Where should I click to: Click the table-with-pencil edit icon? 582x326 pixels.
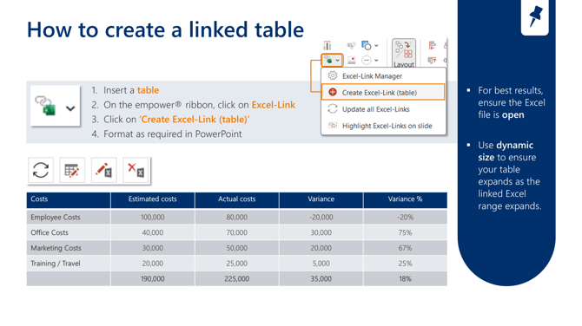(x=72, y=171)
